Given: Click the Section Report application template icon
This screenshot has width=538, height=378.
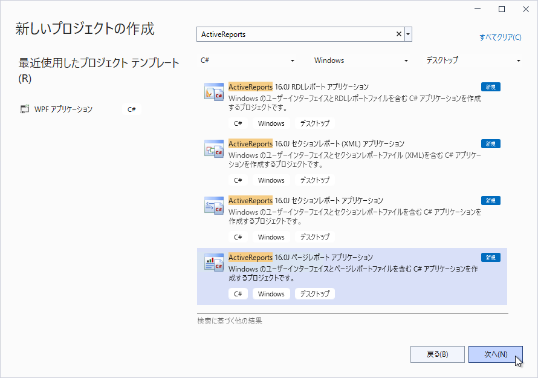Looking at the screenshot, I should click(x=214, y=205).
